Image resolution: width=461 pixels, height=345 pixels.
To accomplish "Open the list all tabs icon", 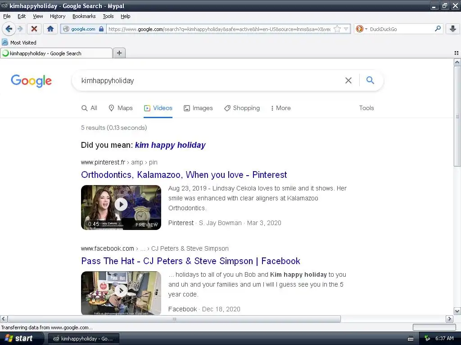I will [456, 53].
